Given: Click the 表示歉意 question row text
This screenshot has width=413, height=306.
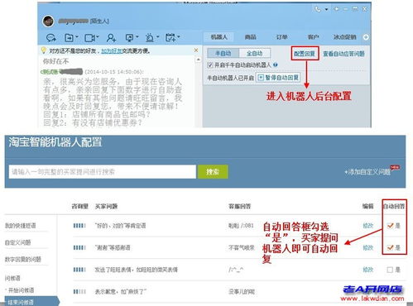Looking at the screenshot, I should pyautogui.click(x=120, y=291).
